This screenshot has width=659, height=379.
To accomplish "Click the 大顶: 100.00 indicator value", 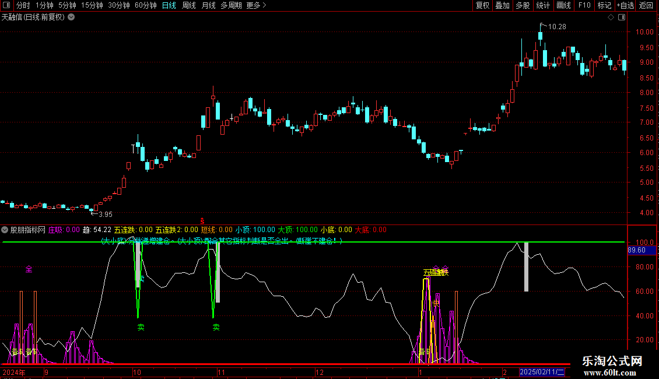I will (297, 230).
